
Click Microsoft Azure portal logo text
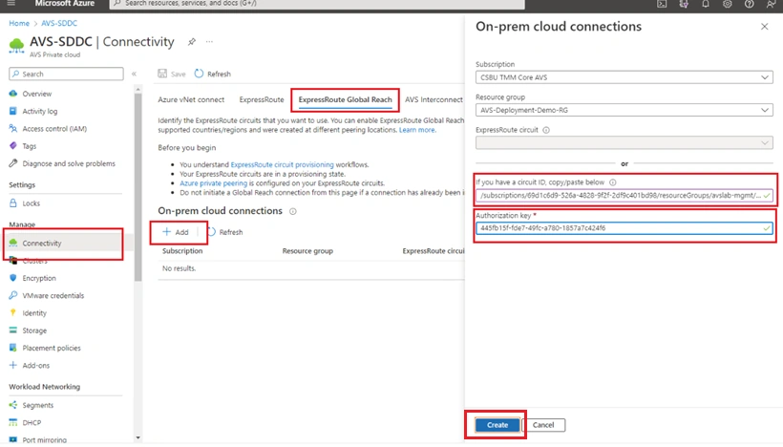[64, 4]
